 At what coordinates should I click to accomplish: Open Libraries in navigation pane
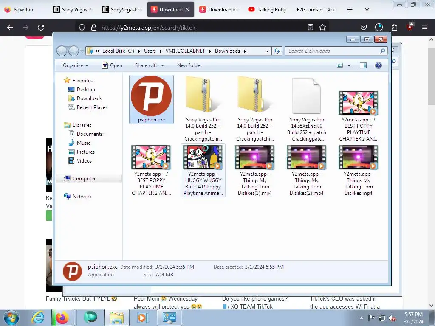pyautogui.click(x=82, y=125)
